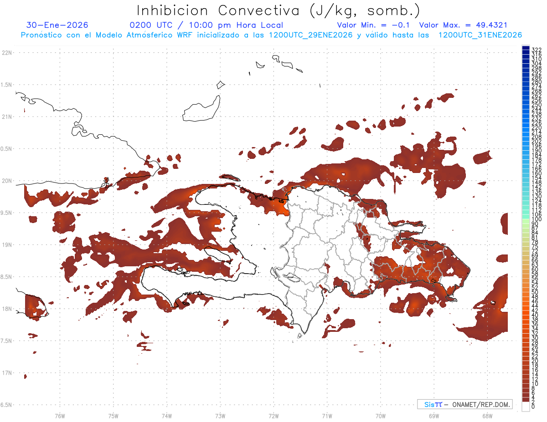This screenshot has width=547, height=422.
Task: Click the 'Valor Min. = -0.1' readout
Action: (373, 25)
